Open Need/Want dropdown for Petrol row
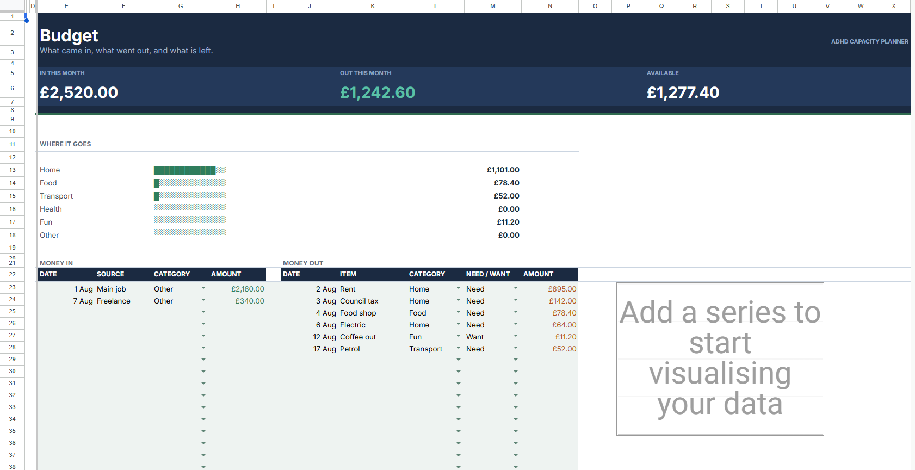Screen dimensions: 915x470 [516, 348]
